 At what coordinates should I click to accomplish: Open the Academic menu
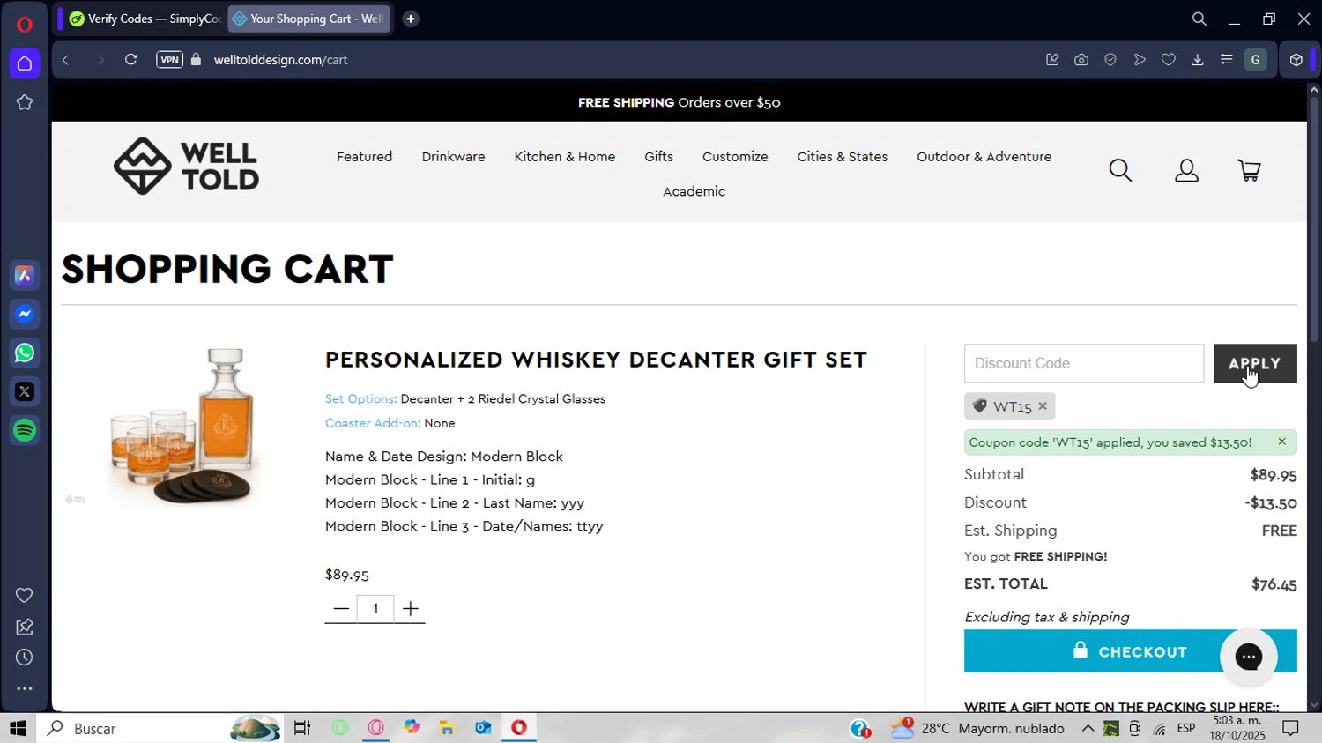click(694, 191)
